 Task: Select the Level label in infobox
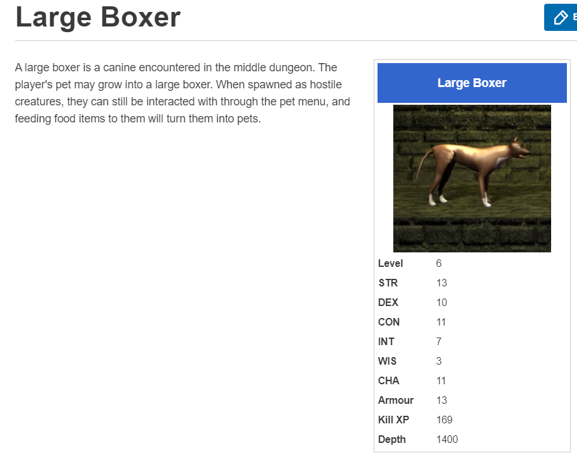click(390, 263)
